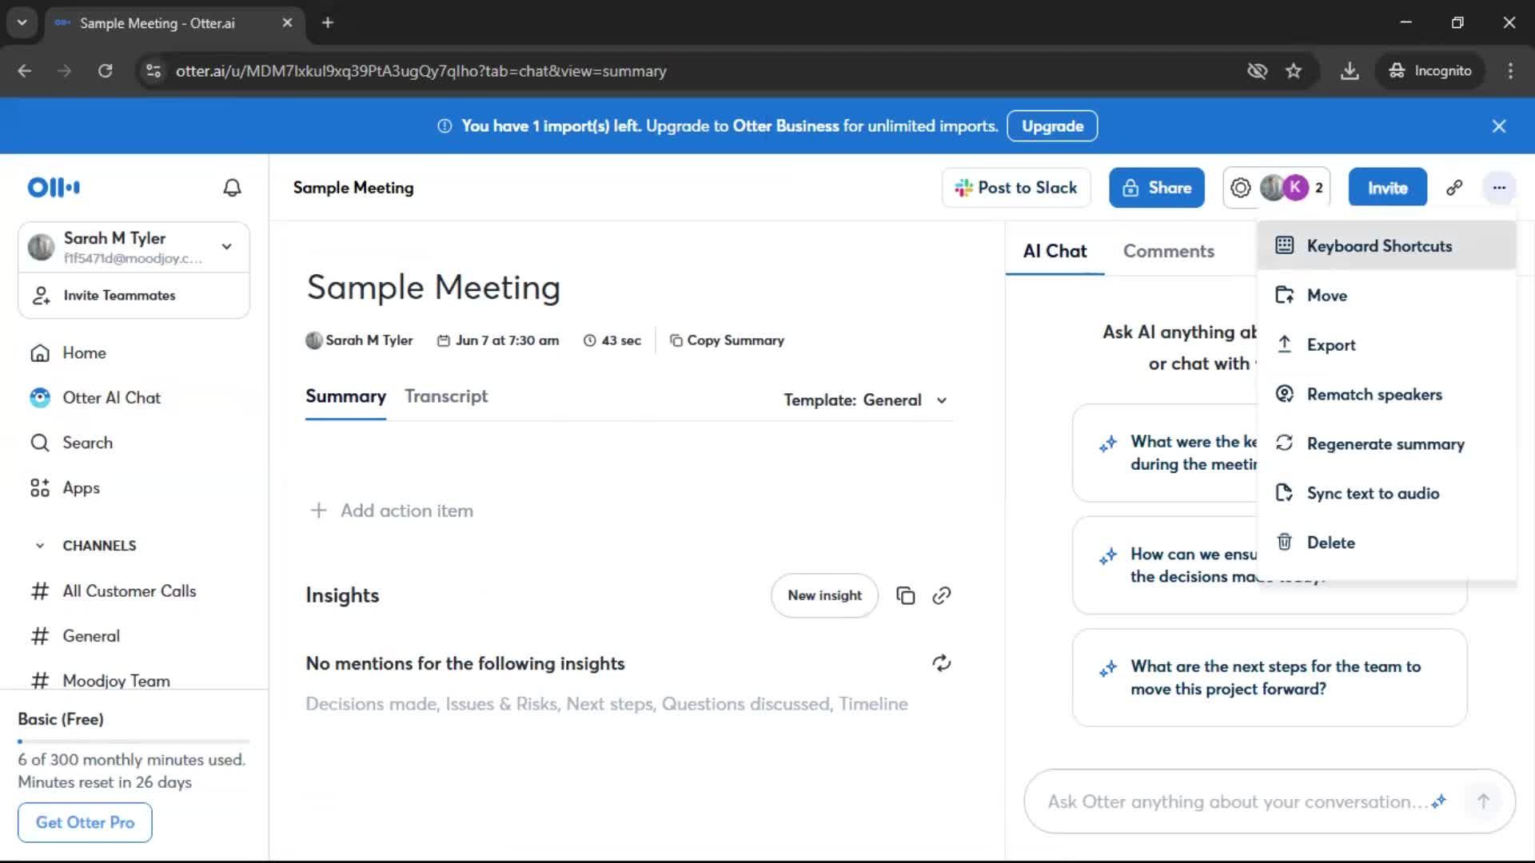The image size is (1535, 863).
Task: Switch to the AI Chat tab
Action: [1055, 252]
